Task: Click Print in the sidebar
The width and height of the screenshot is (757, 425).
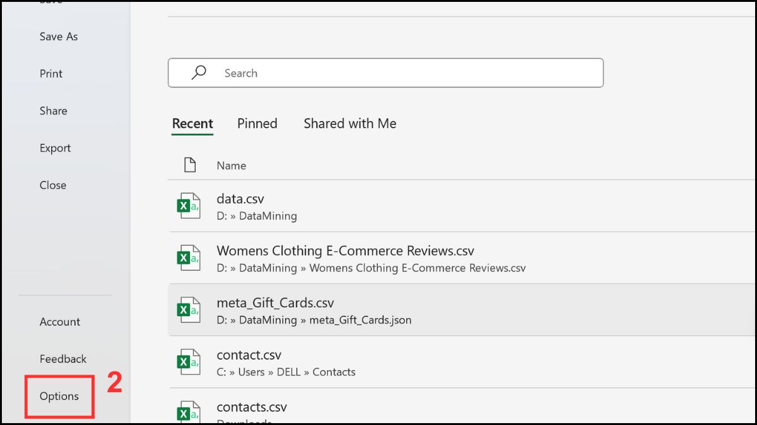Action: click(x=50, y=73)
